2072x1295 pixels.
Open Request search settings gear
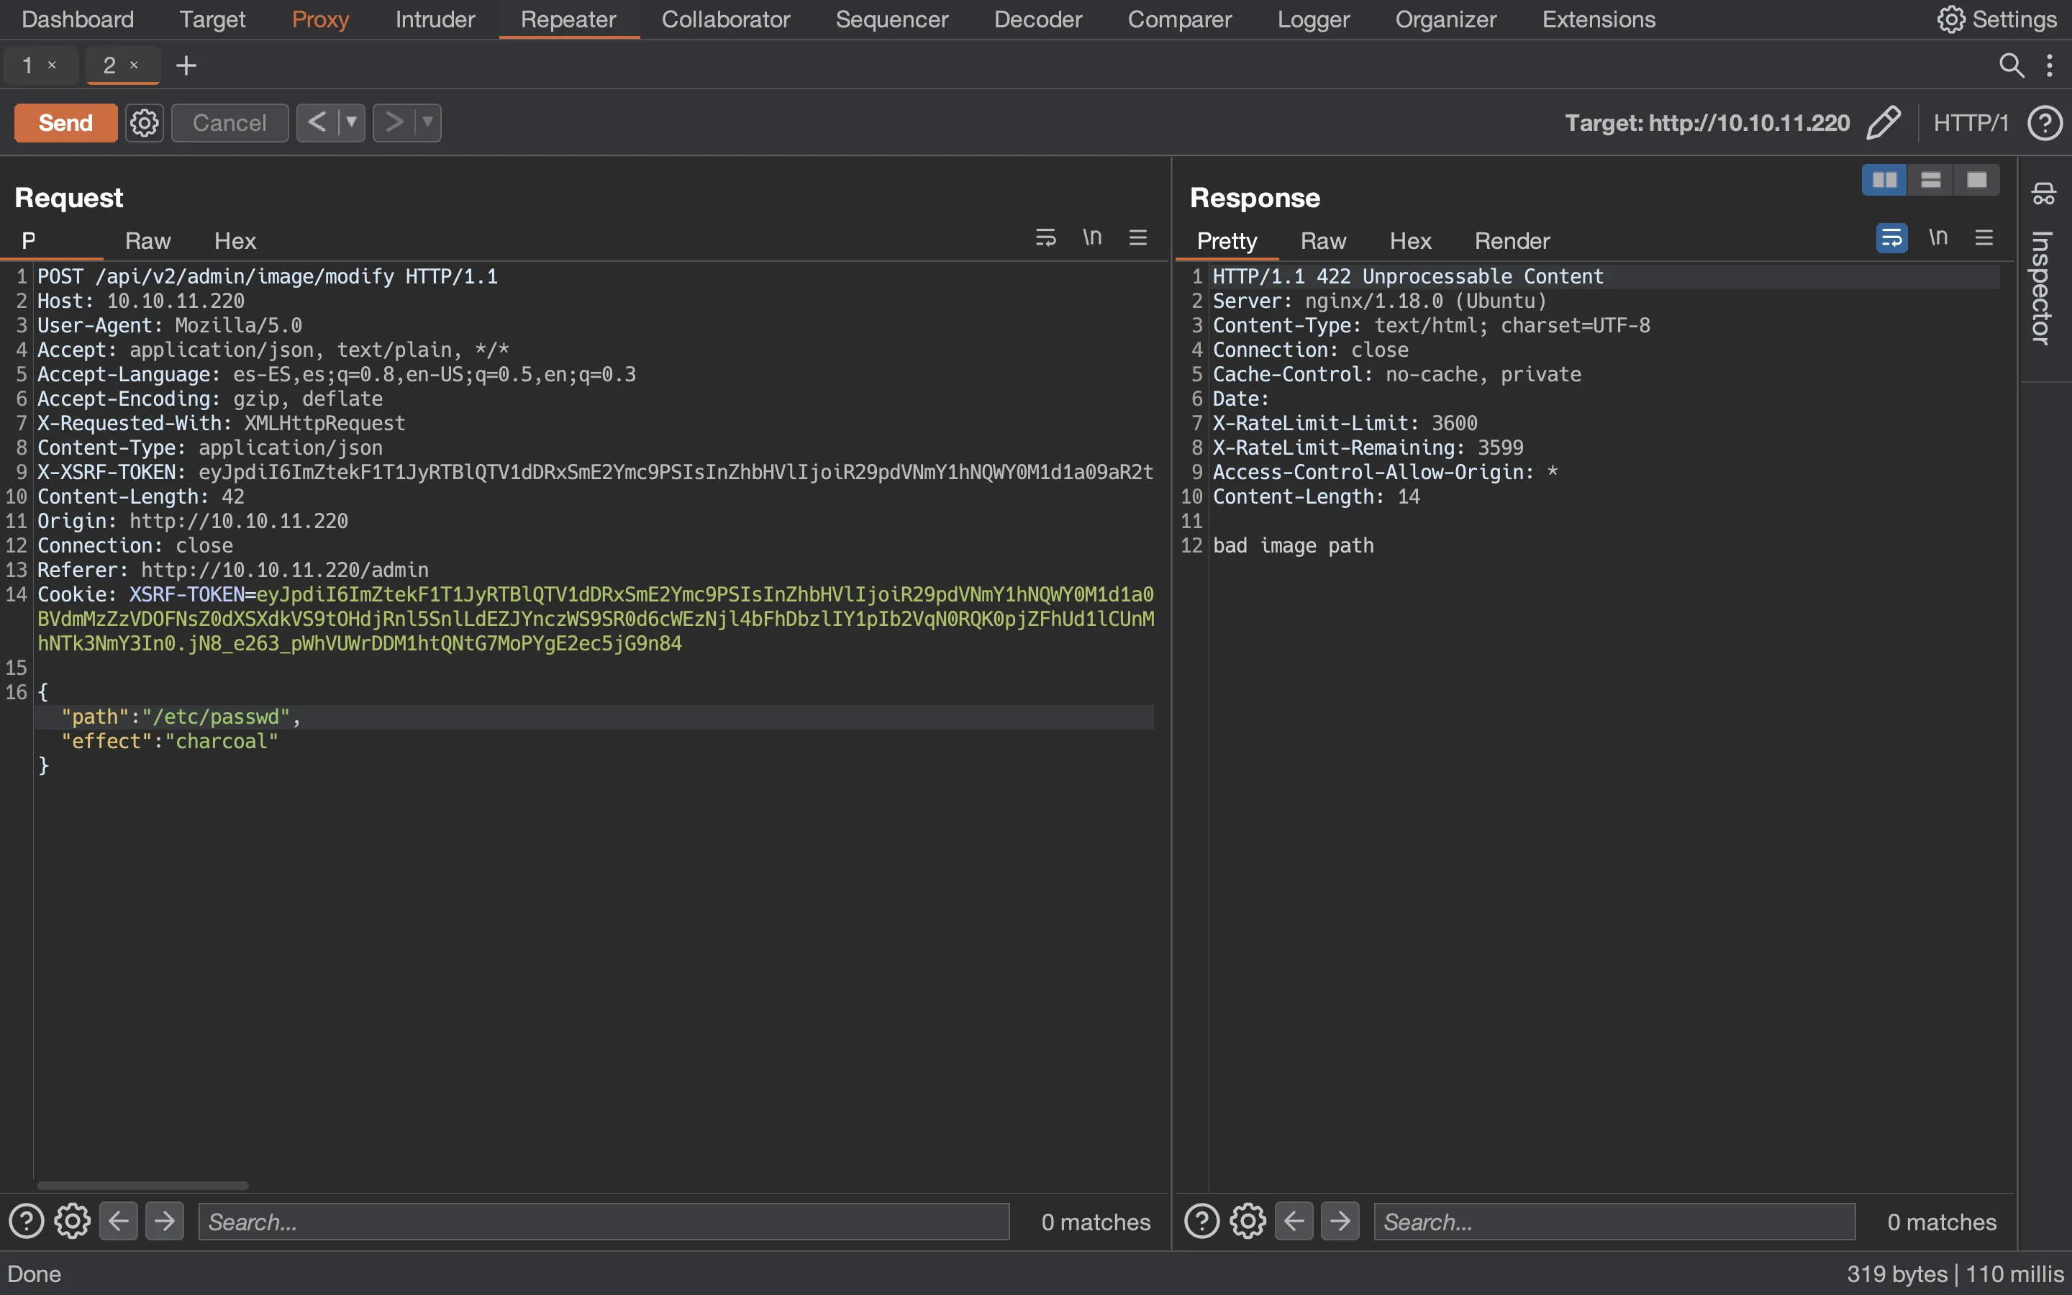73,1222
